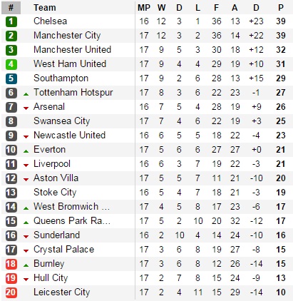293x301 pixels.
Task: Open truncated Queens Park Ra... team name
Action: (x=72, y=221)
